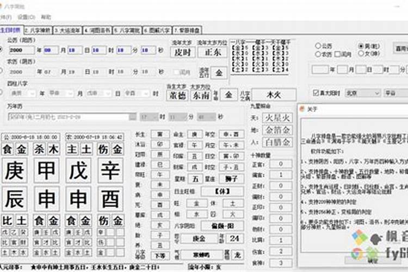Viewport: 408px width, 272px height.
Task: Switch to tab 3 大运流年
Action: coord(67,30)
